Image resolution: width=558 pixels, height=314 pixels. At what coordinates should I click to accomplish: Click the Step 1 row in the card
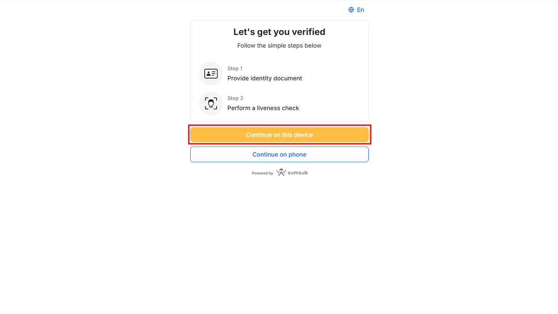279,73
